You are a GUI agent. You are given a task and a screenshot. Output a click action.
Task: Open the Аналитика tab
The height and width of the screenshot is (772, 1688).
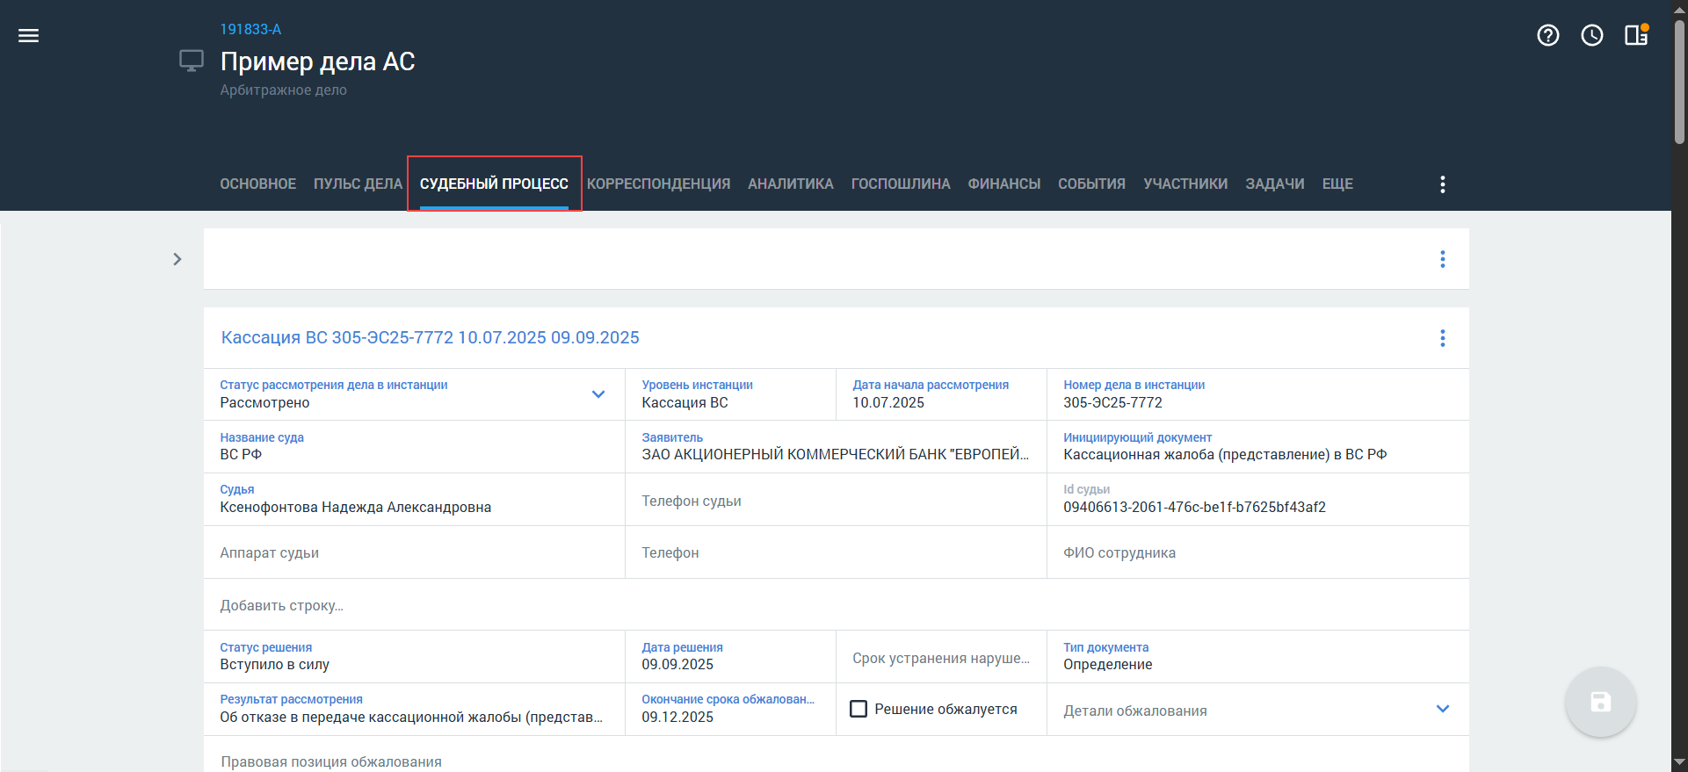(x=791, y=184)
